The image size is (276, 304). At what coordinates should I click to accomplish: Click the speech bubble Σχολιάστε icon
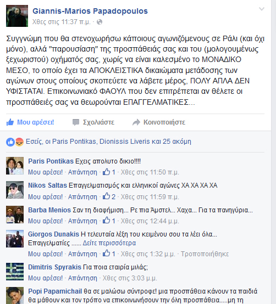76,122
